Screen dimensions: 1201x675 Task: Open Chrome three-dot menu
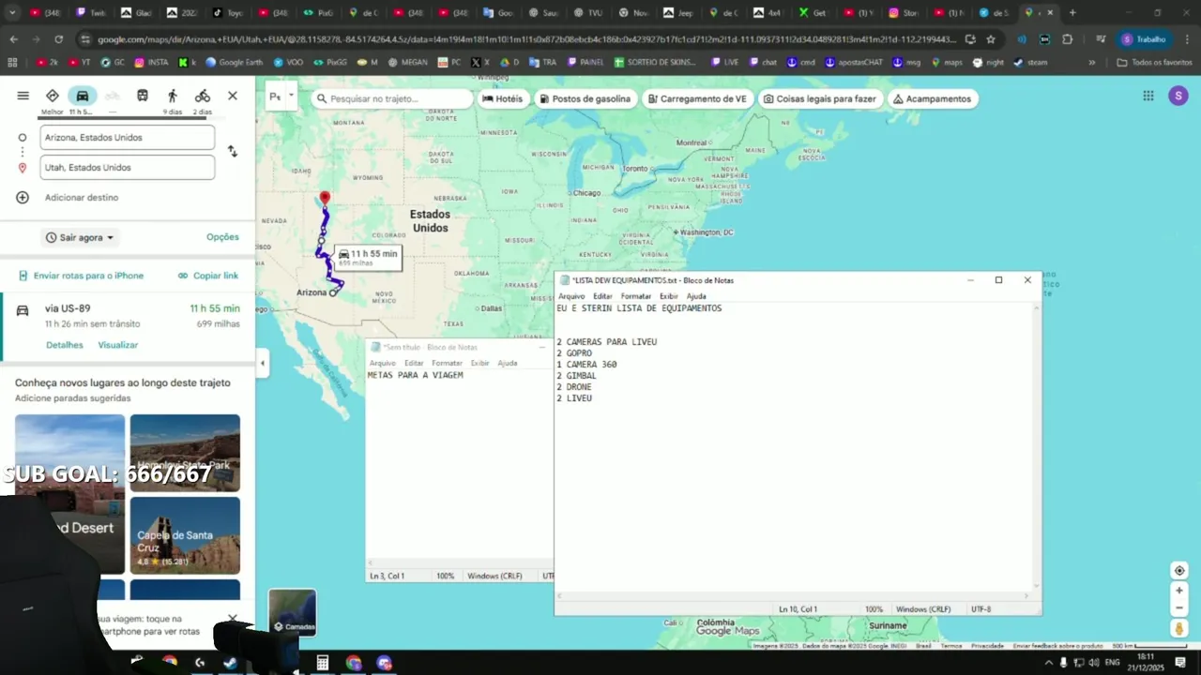coord(1186,39)
